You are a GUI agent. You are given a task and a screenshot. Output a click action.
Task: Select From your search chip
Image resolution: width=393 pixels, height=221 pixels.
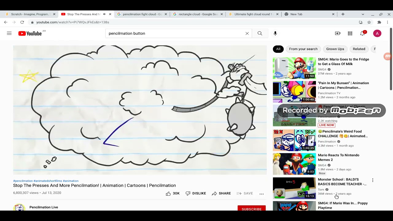[303, 49]
